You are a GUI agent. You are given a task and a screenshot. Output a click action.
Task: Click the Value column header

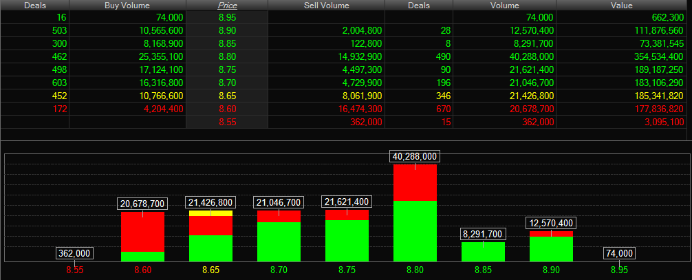tap(621, 6)
